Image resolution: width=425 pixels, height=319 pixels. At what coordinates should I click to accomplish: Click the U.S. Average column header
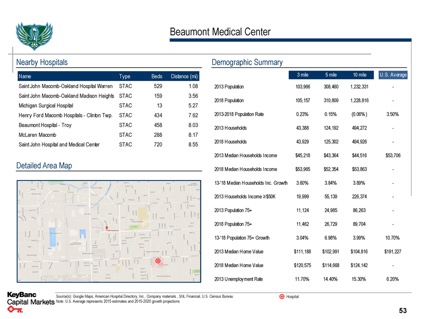(393, 74)
